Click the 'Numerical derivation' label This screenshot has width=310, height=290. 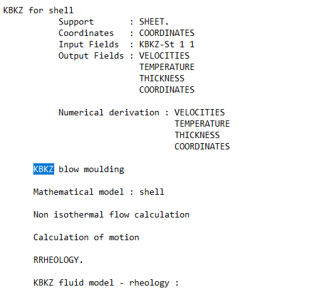[109, 112]
